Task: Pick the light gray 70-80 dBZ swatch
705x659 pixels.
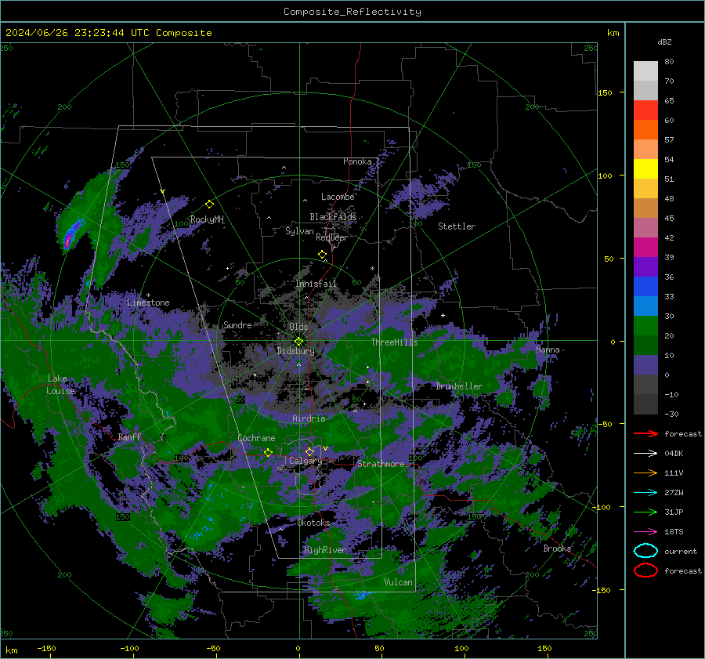Action: pyautogui.click(x=645, y=71)
